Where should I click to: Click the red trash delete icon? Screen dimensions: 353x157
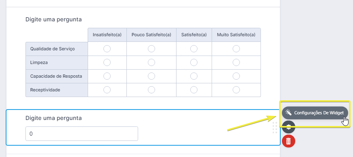click(288, 141)
